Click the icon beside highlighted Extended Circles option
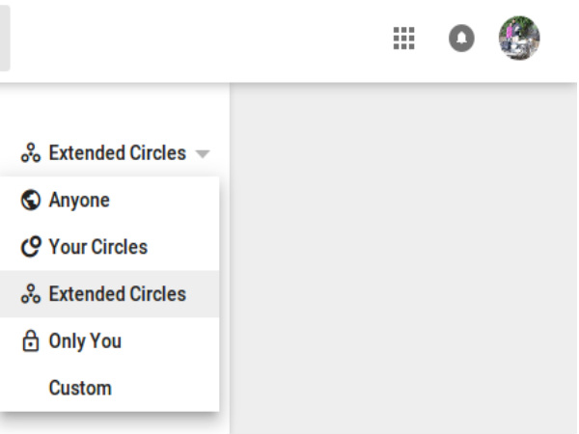The height and width of the screenshot is (434, 579). click(x=30, y=294)
